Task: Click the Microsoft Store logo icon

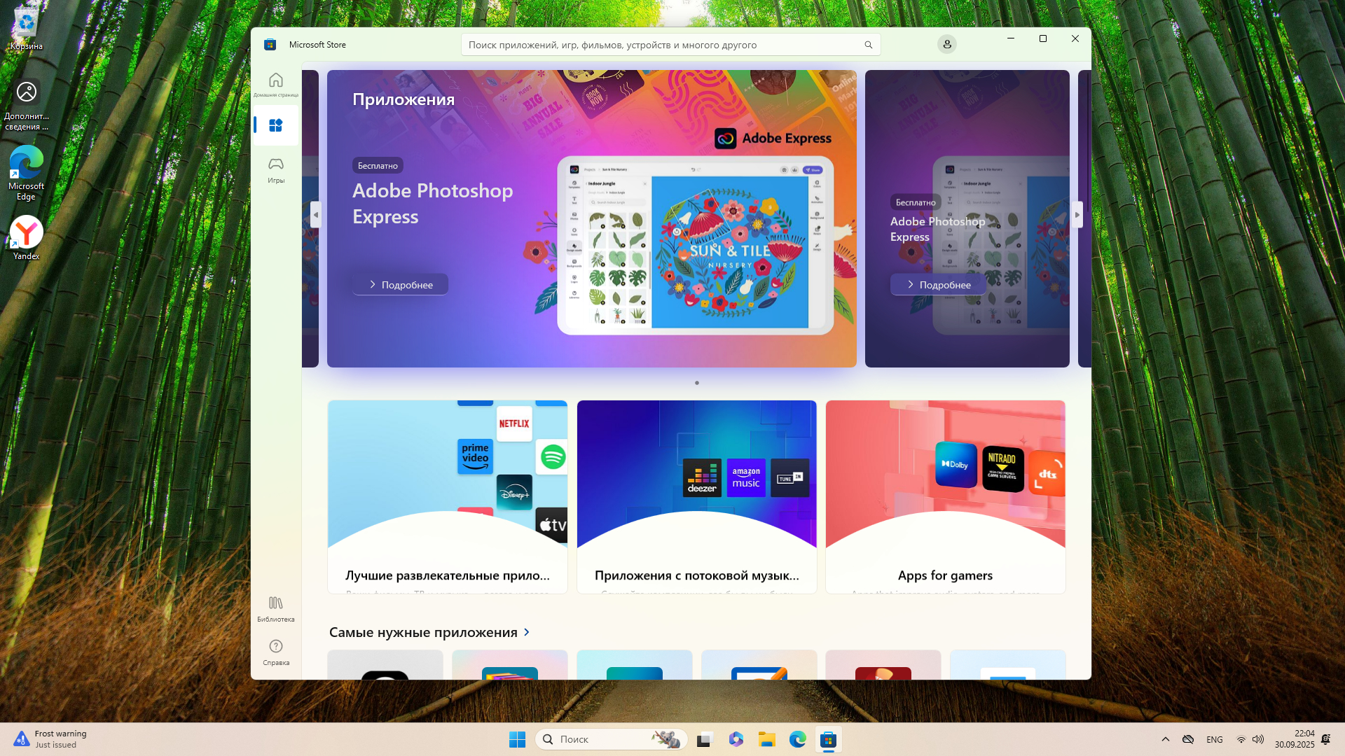Action: [x=270, y=44]
